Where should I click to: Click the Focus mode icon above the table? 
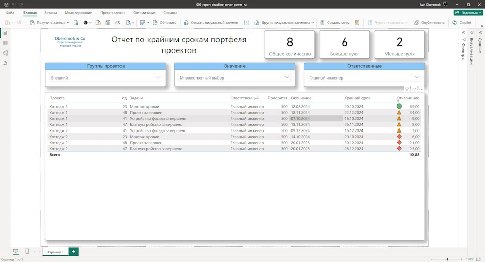[414, 89]
